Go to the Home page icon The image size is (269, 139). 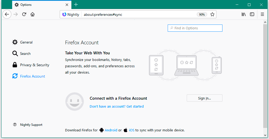pos(33,15)
